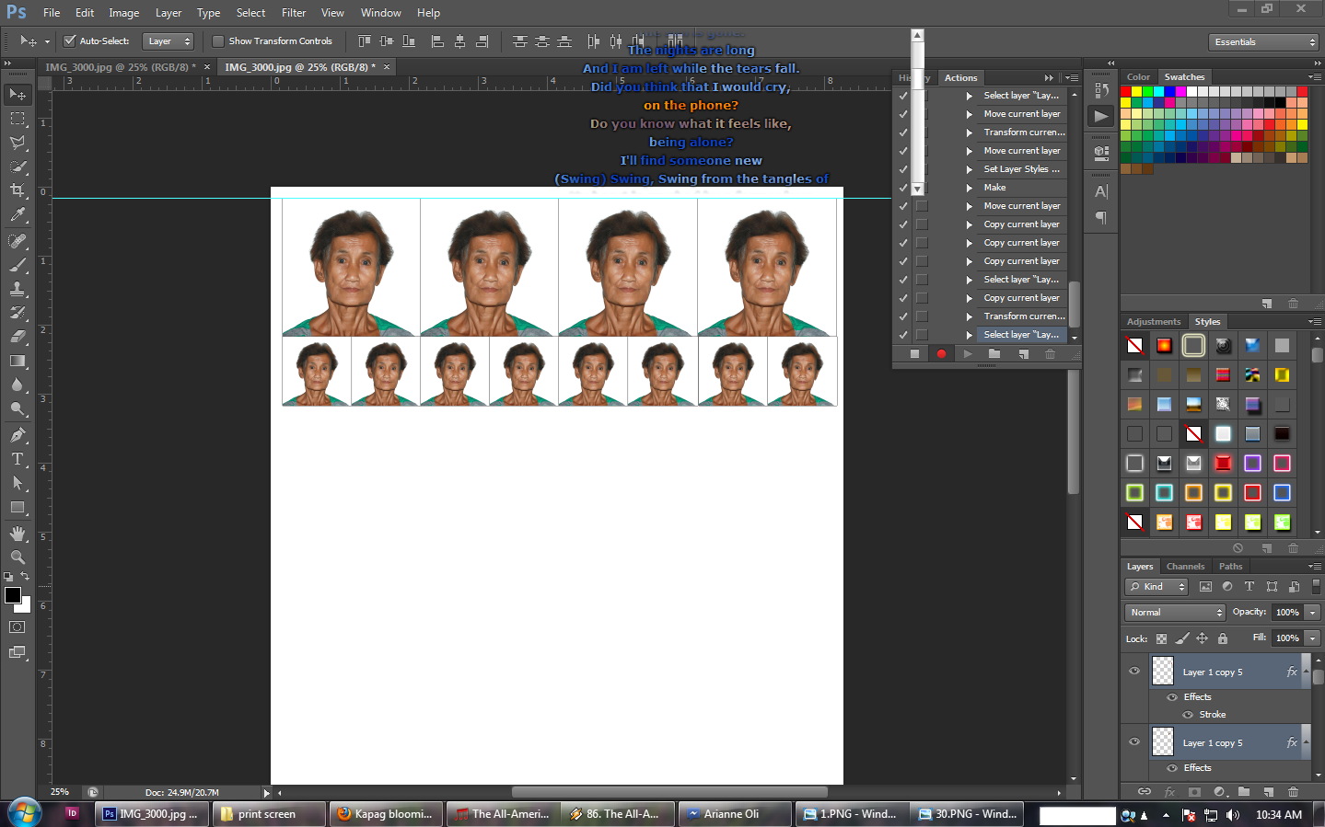Open the Kind filter dropdown in Layers panel

coord(1156,586)
